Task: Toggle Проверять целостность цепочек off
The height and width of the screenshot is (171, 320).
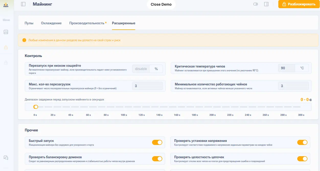Action: (302, 158)
